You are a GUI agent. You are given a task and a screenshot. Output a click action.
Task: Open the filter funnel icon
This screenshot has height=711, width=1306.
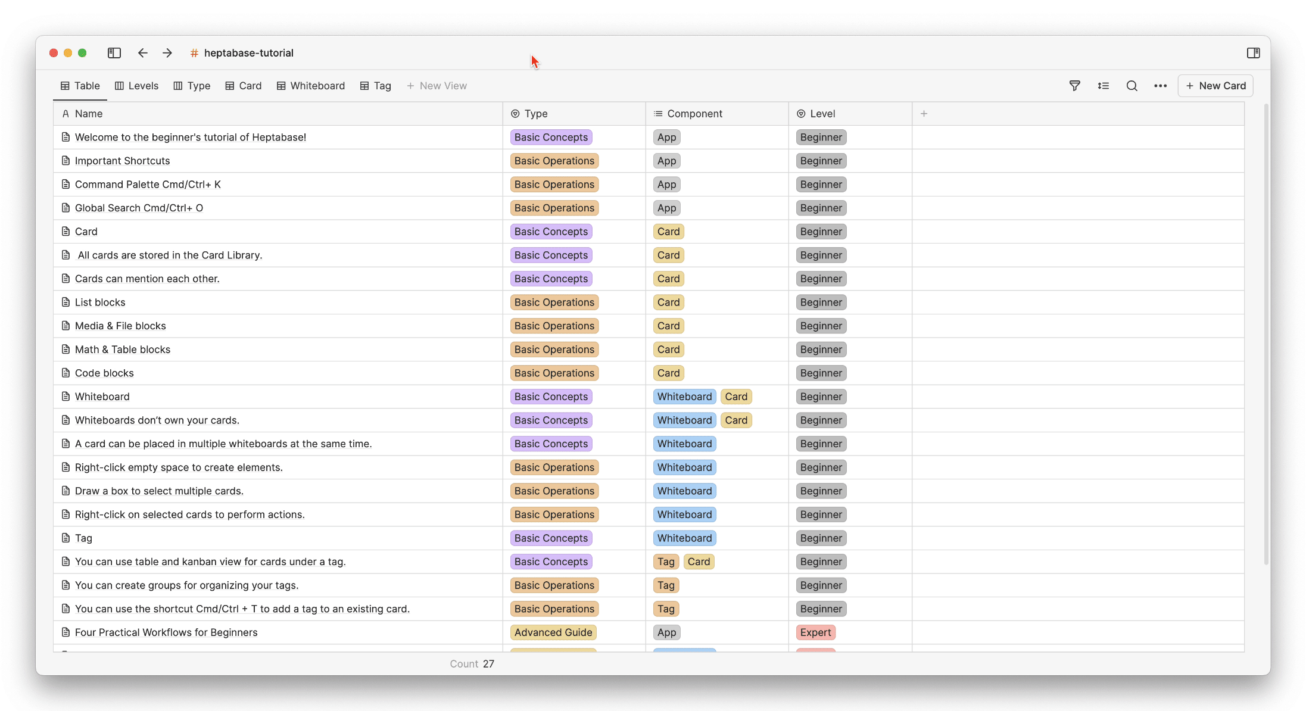coord(1075,86)
